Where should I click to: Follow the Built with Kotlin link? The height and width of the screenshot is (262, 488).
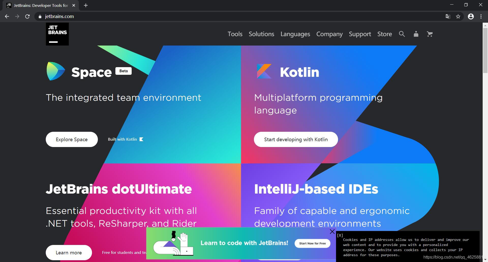pyautogui.click(x=126, y=139)
